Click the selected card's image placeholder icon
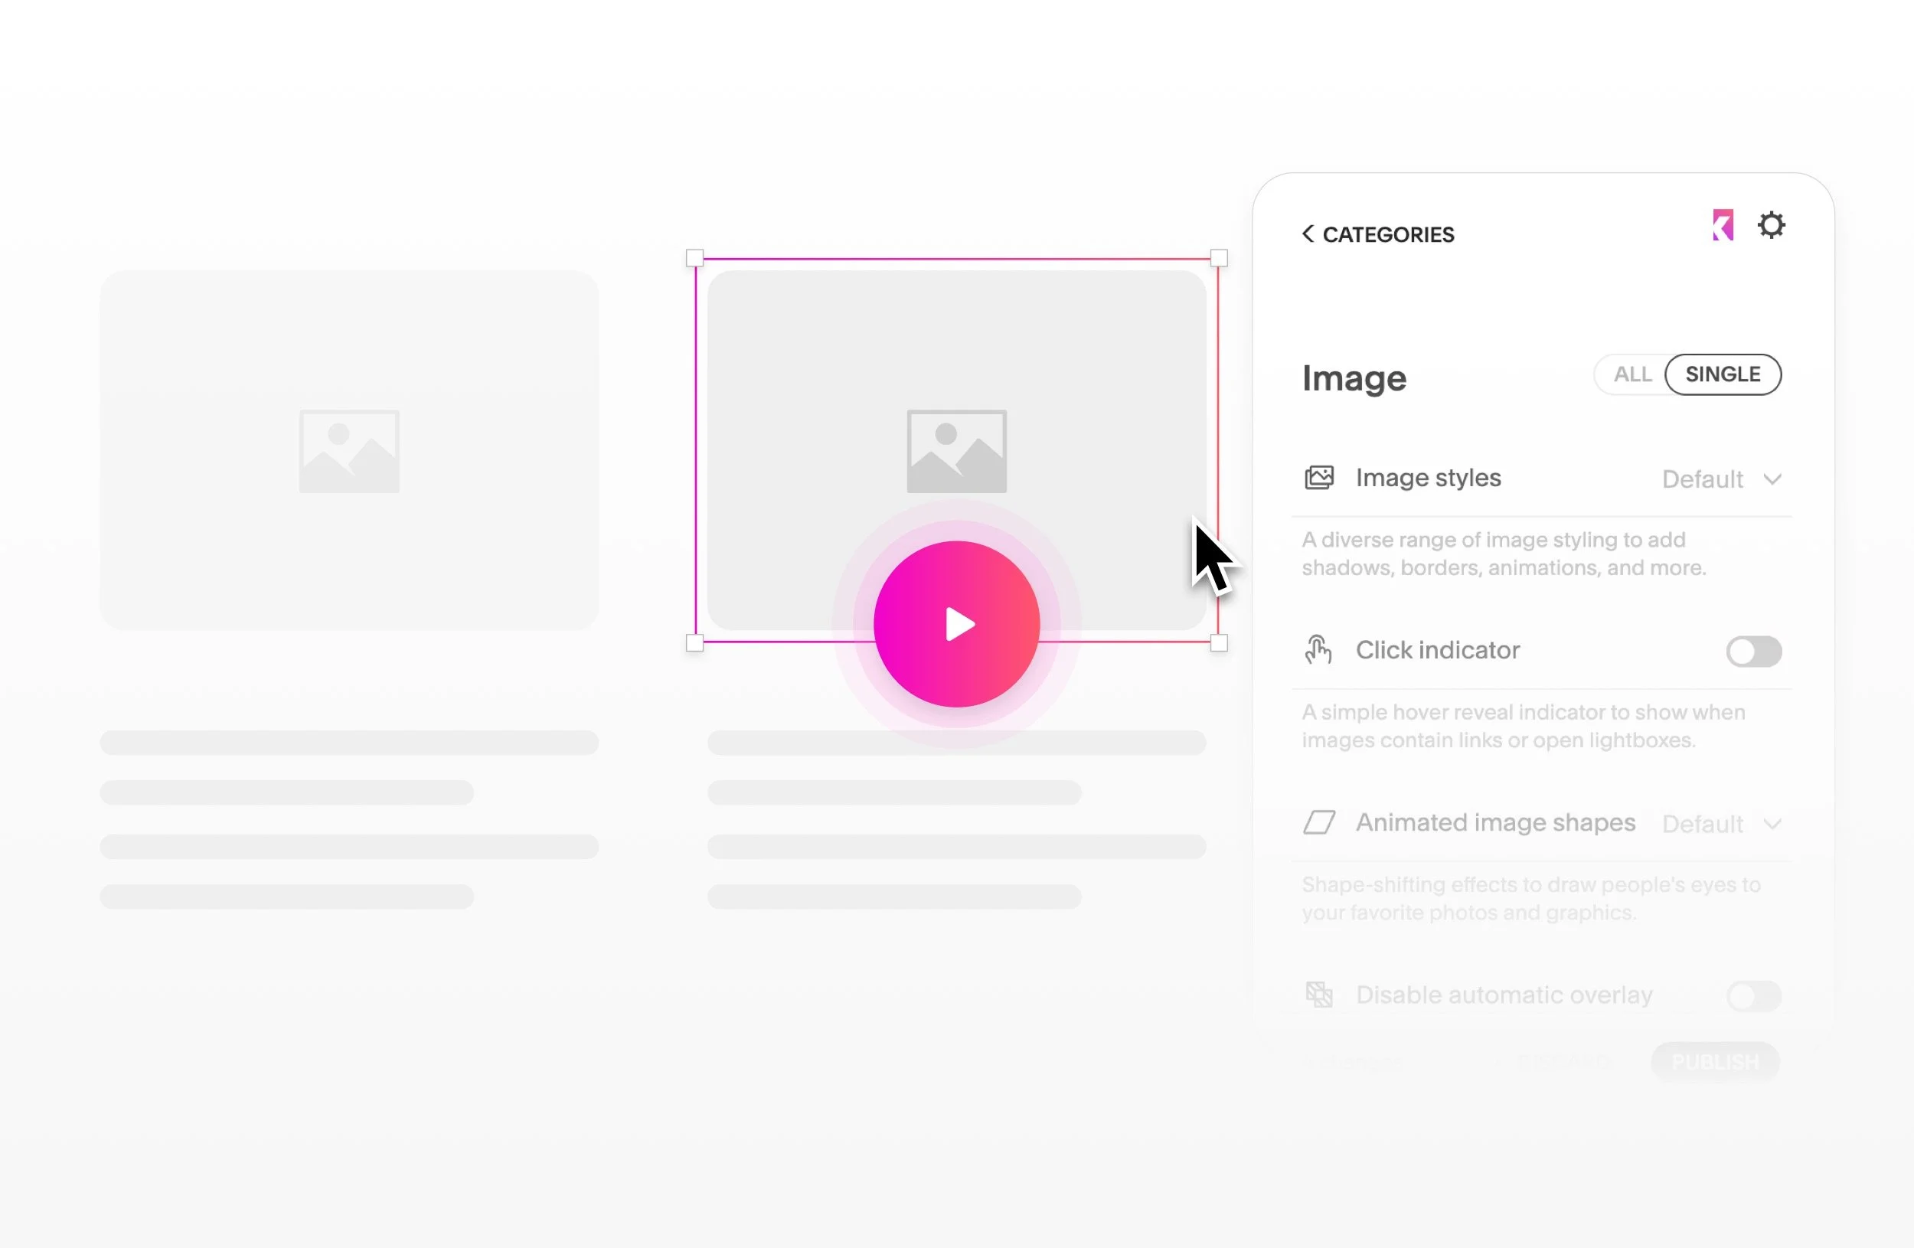The height and width of the screenshot is (1248, 1914). (x=956, y=451)
